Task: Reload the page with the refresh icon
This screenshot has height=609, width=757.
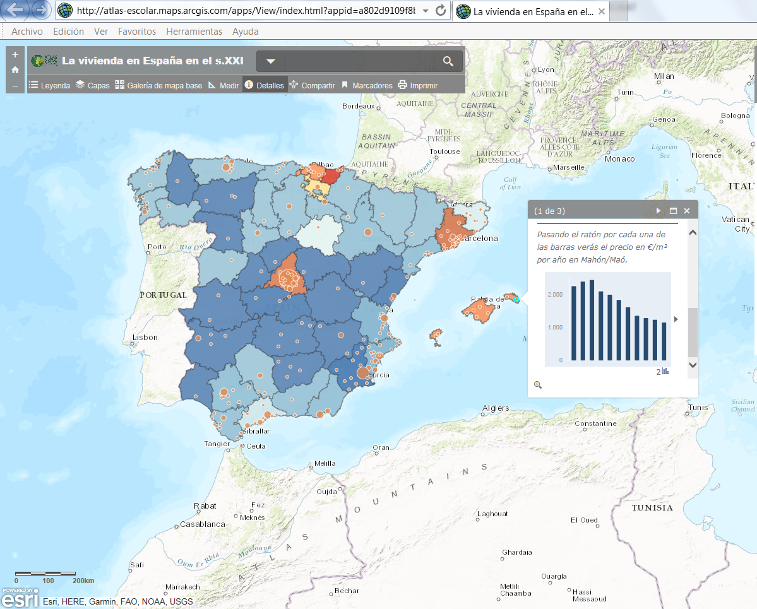Action: pos(440,10)
